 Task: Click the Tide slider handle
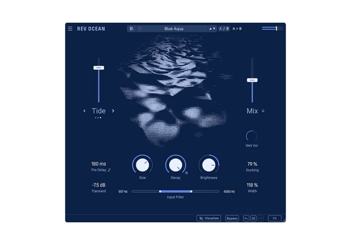[99, 68]
